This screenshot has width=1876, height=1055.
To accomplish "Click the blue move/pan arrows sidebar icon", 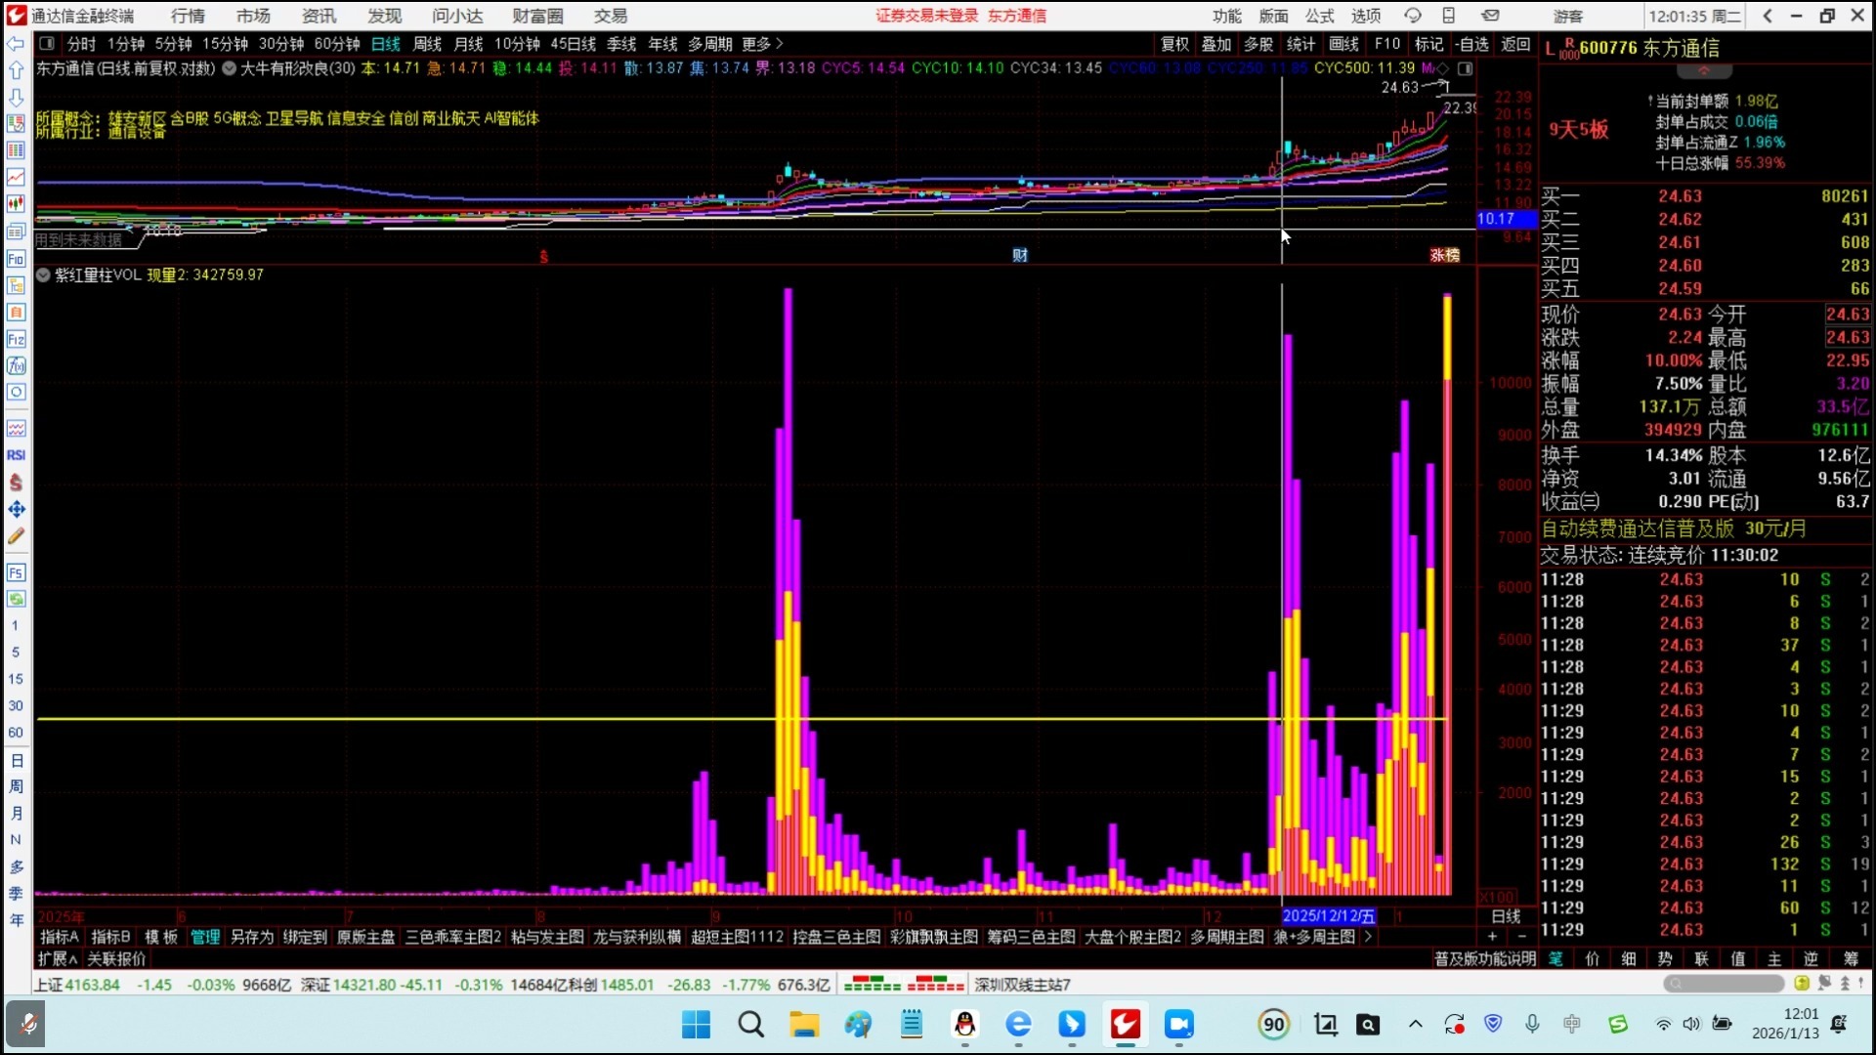I will pyautogui.click(x=16, y=509).
